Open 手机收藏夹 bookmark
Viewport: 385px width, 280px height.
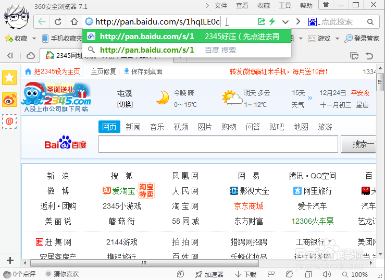[62, 39]
